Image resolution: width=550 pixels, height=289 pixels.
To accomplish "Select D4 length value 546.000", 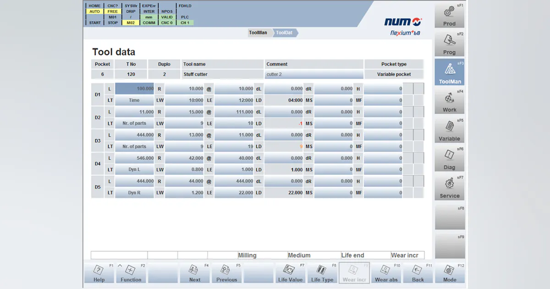I will pos(134,158).
